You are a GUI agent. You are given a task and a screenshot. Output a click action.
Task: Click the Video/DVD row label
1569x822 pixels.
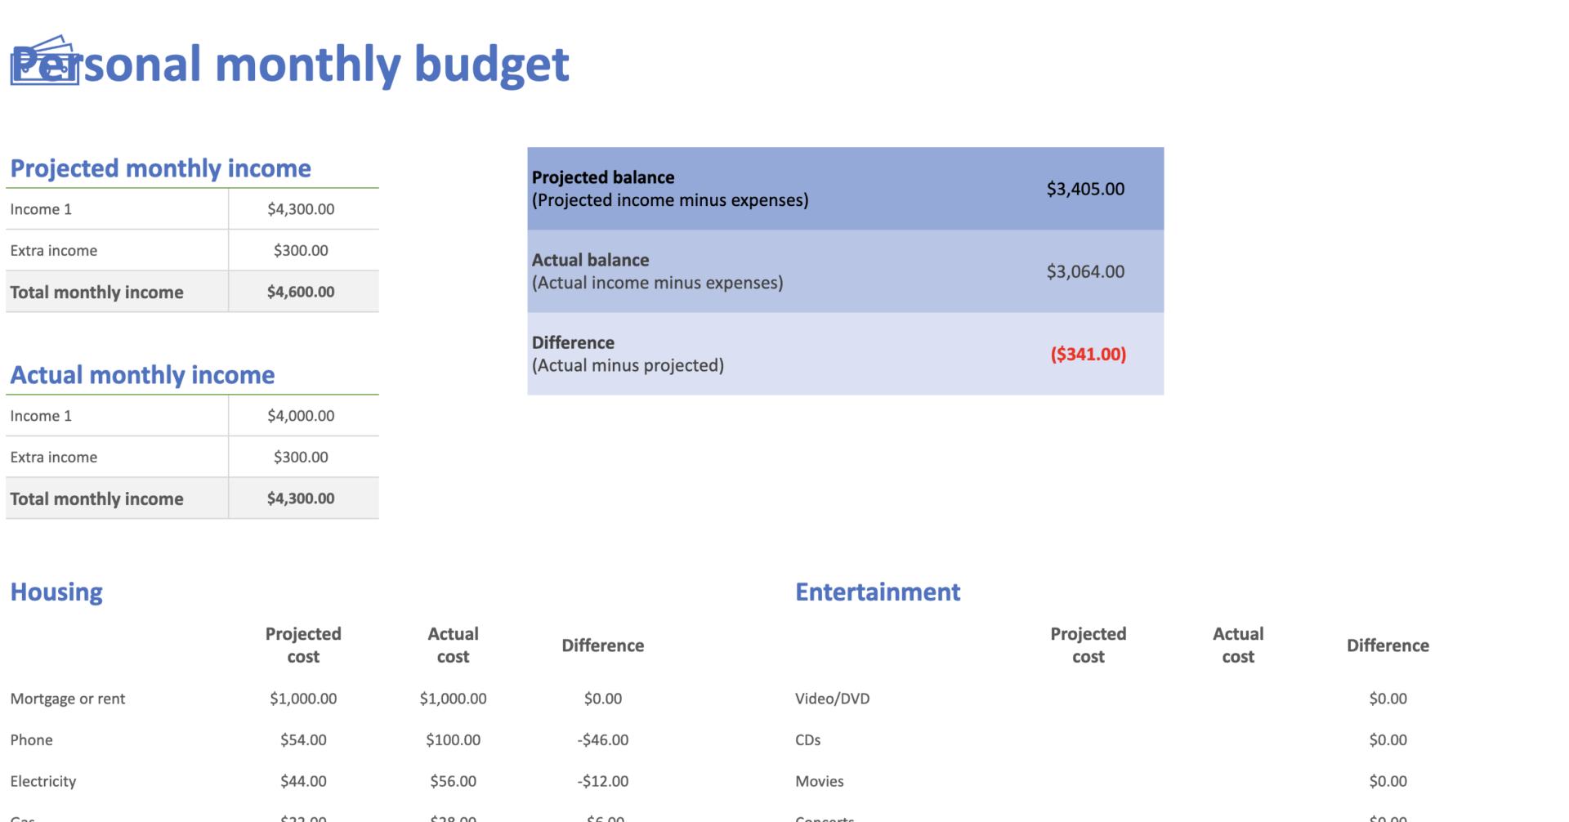pos(832,699)
